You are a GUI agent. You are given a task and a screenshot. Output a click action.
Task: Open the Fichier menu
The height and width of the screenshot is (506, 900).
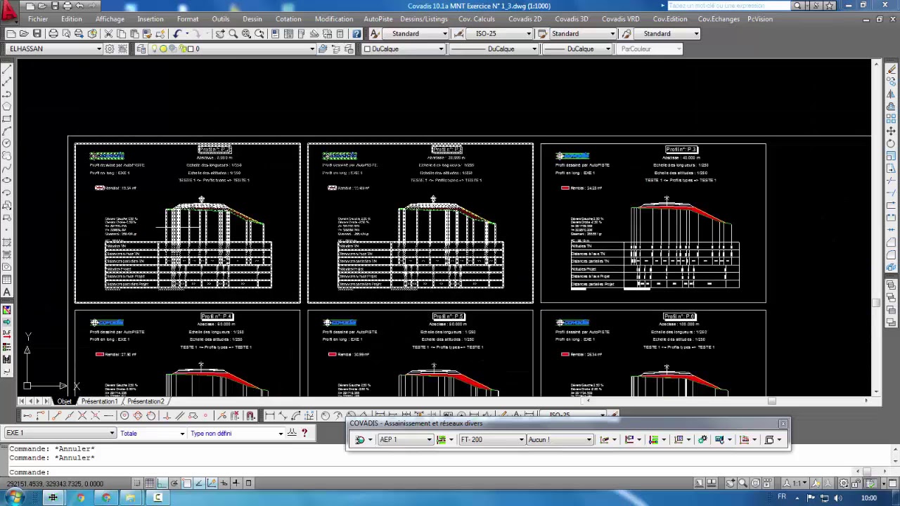pos(38,19)
